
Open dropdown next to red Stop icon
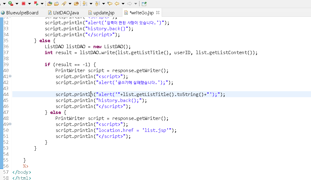(30, 4)
